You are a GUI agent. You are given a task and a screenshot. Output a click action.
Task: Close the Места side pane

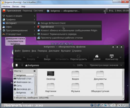pyautogui.click(x=35, y=71)
